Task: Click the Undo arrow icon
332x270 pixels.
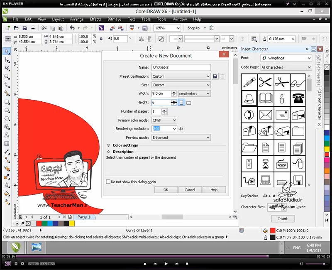Action: click(x=72, y=28)
